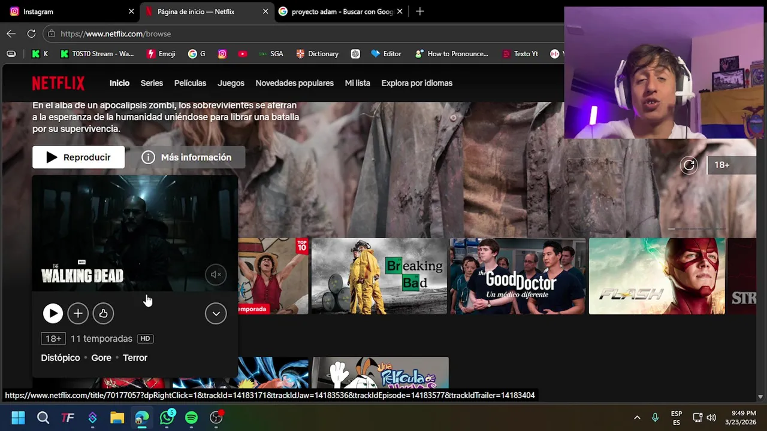767x431 pixels.
Task: Open Novedades populares in Netflix menu
Action: (x=294, y=83)
